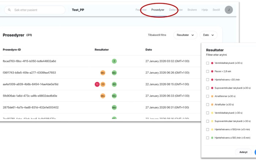Click green badge 2 in first row
This screenshot has width=256, height=161.
(x=114, y=61)
